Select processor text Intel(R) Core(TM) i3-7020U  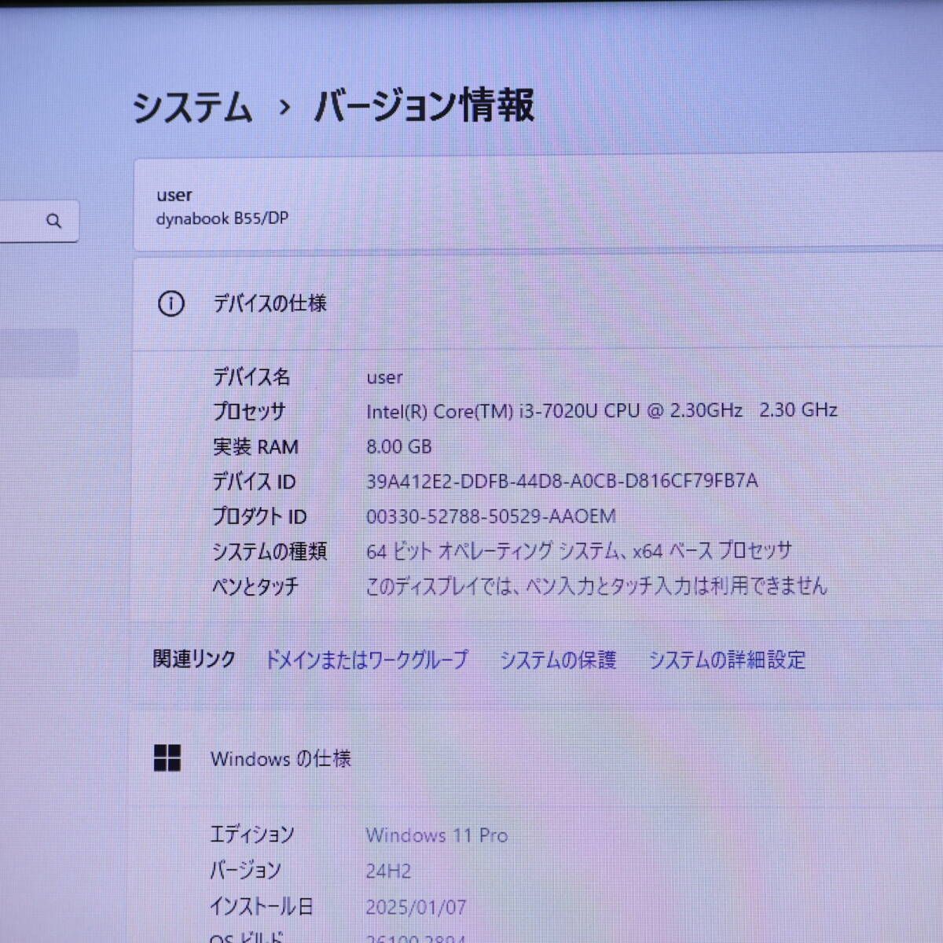(x=602, y=410)
